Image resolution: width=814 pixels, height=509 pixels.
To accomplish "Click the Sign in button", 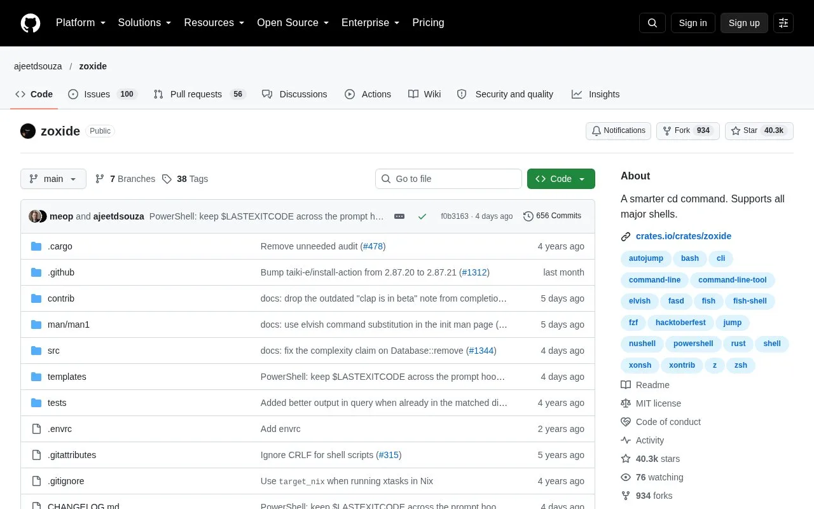I will click(x=693, y=23).
